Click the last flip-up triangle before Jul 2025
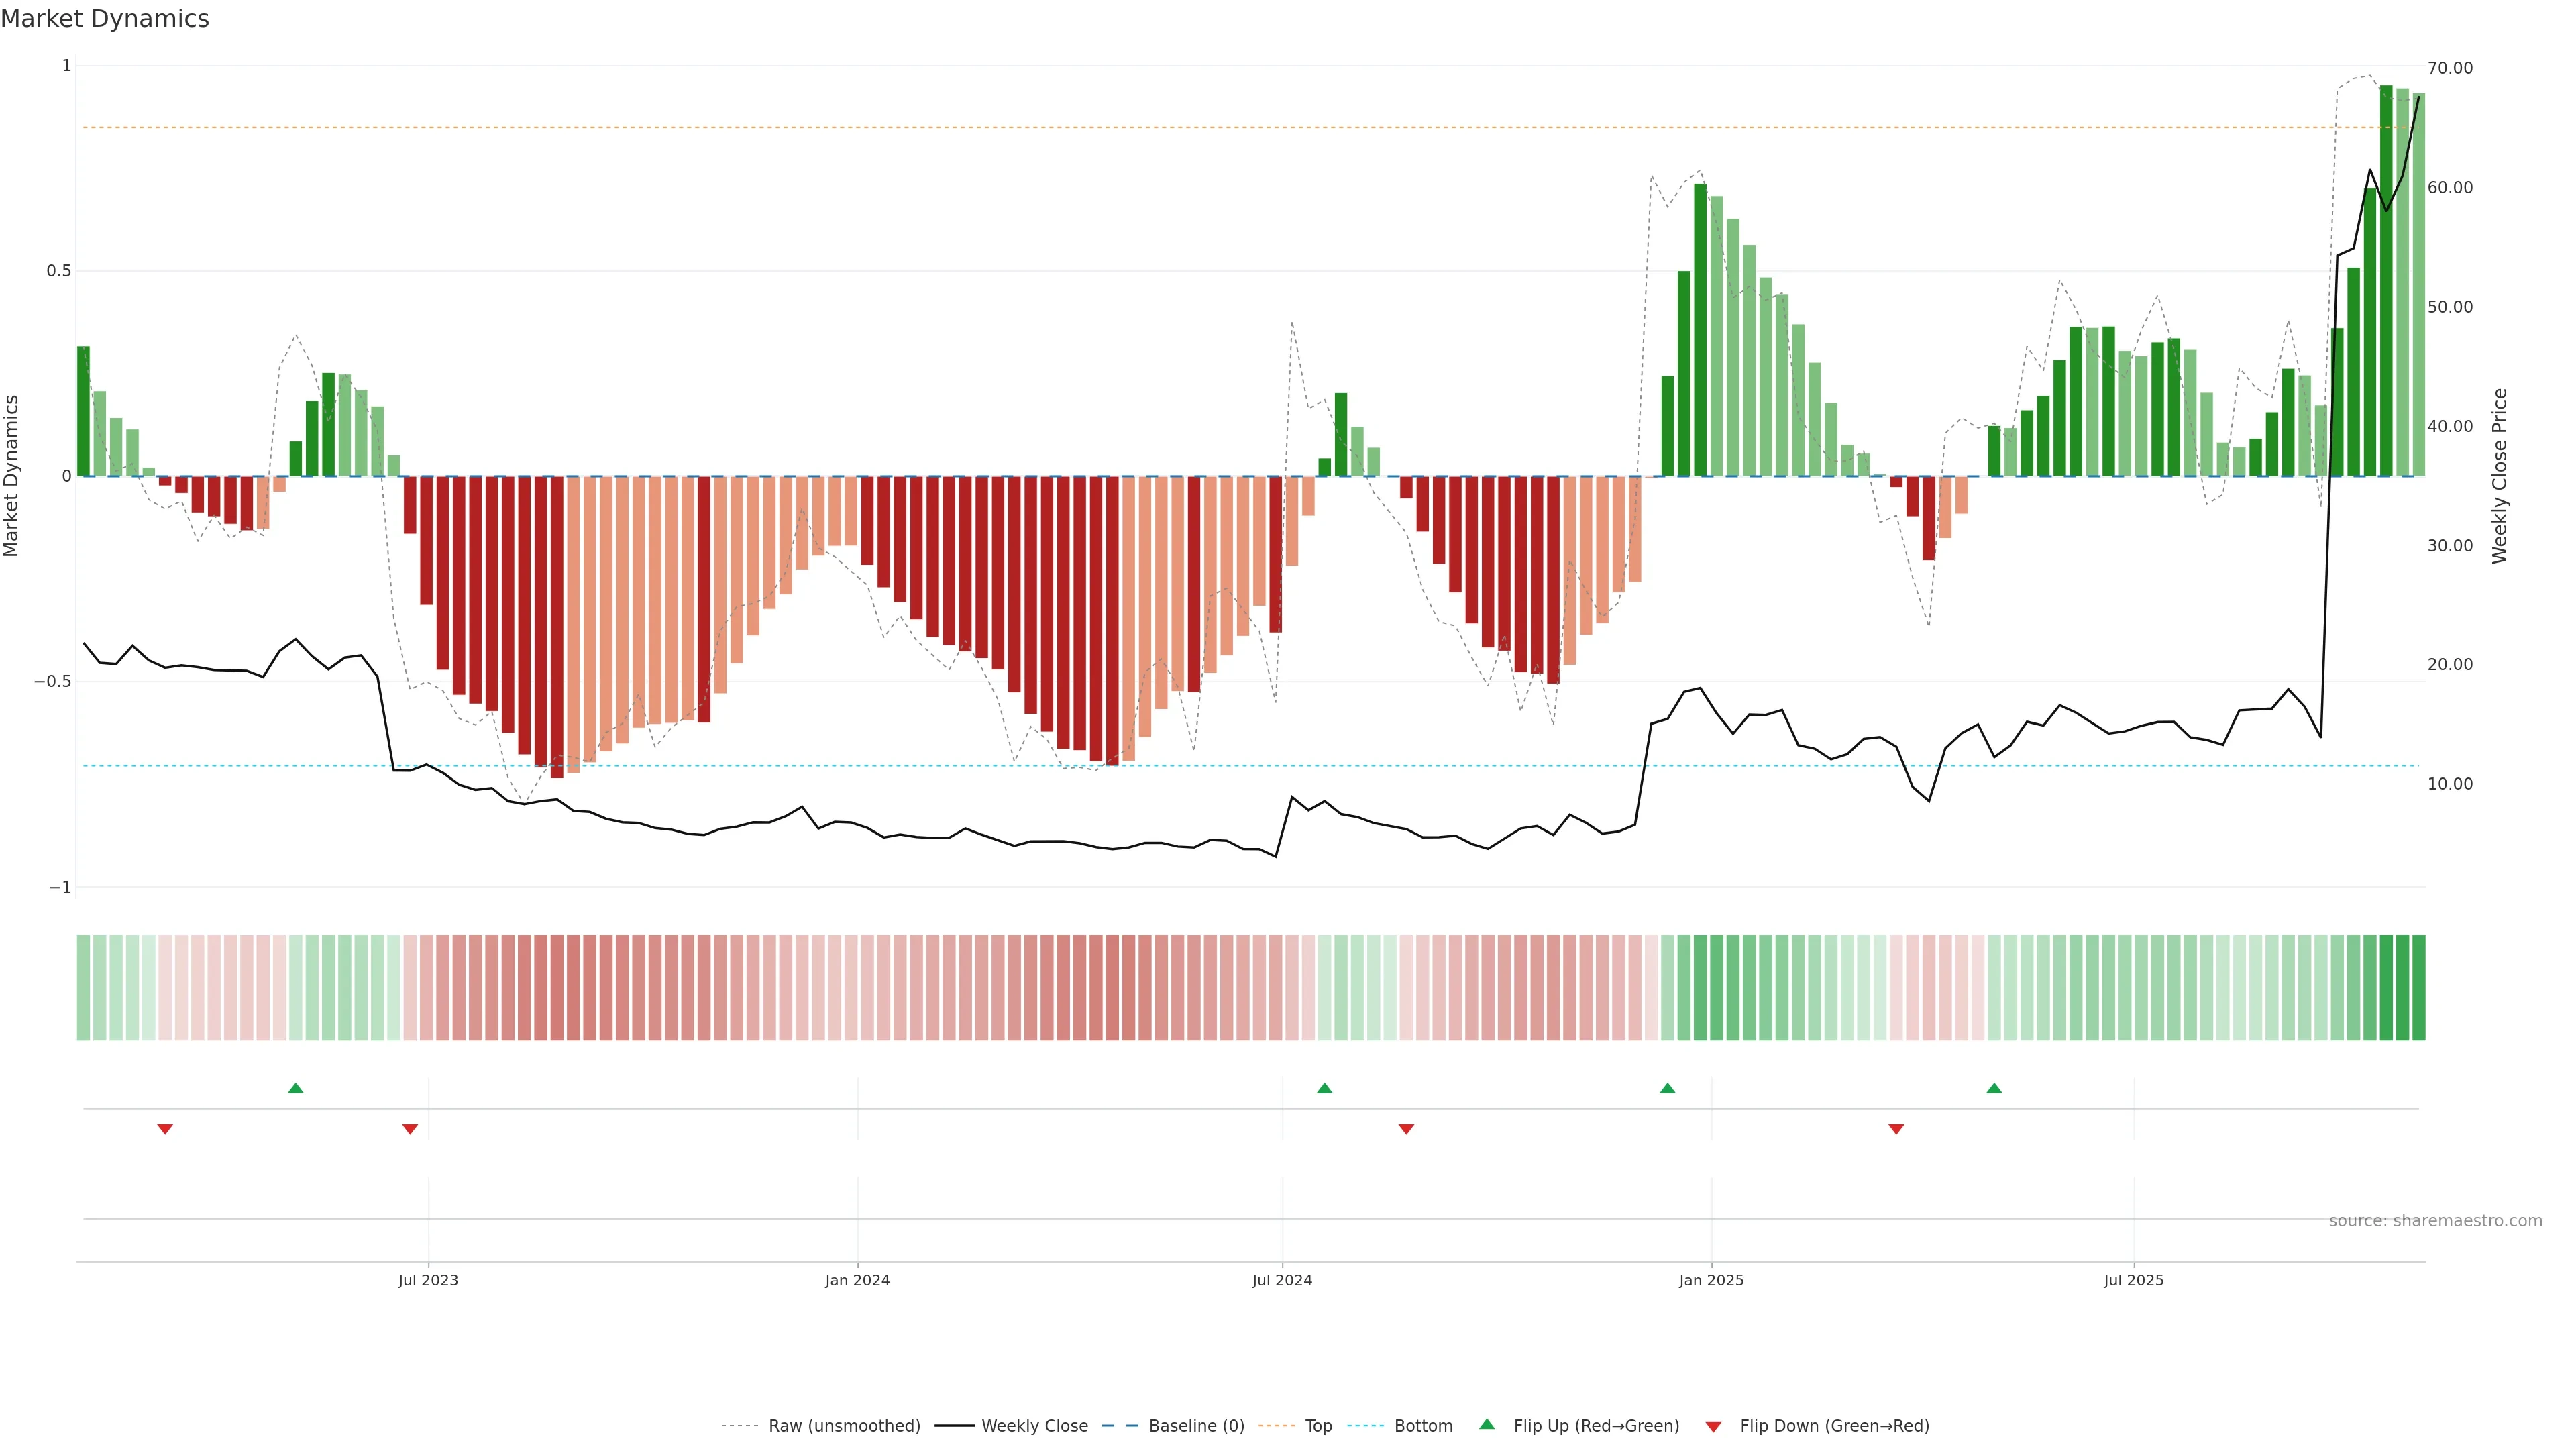2576x1449 pixels. click(x=1994, y=1088)
